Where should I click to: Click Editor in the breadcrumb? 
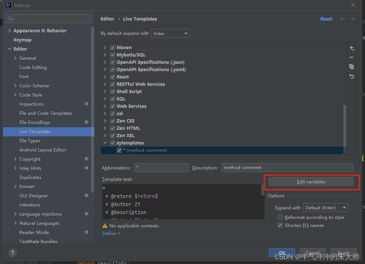click(x=107, y=19)
